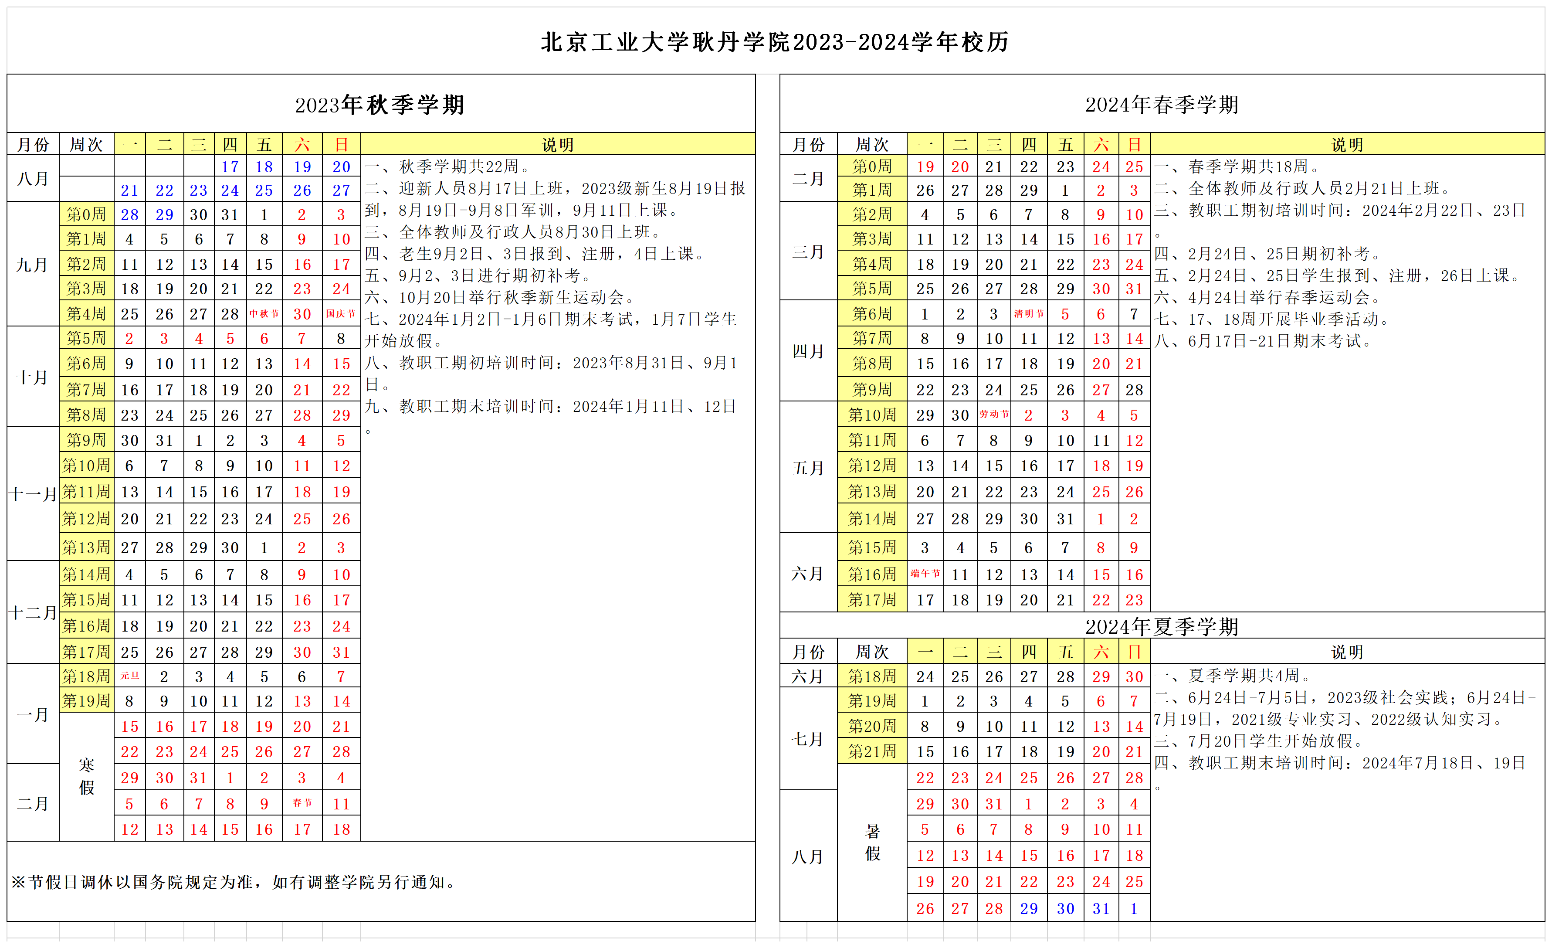Select 第9周 in the spring semester table
This screenshot has width=1552, height=948.
[x=872, y=389]
